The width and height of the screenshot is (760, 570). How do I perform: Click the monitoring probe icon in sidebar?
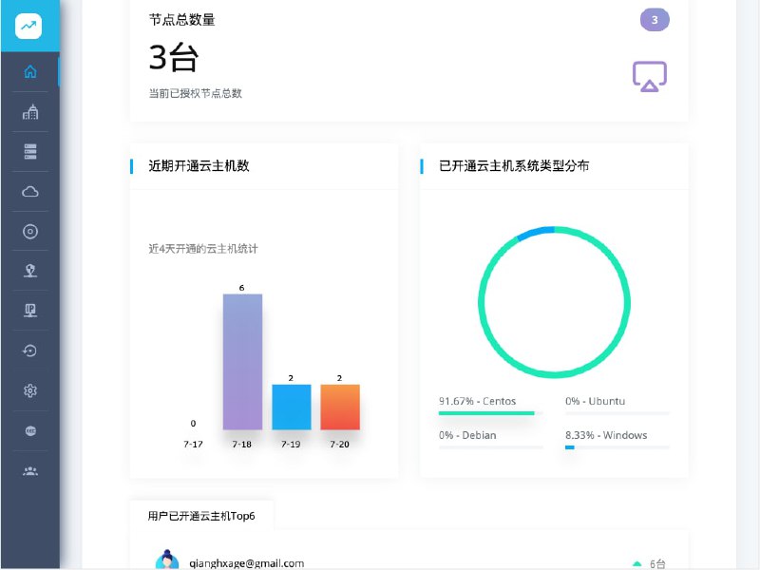coord(29,271)
